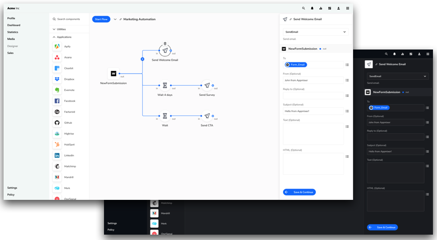
Task: Select the Wait 4 days hourglass node
Action: click(165, 86)
